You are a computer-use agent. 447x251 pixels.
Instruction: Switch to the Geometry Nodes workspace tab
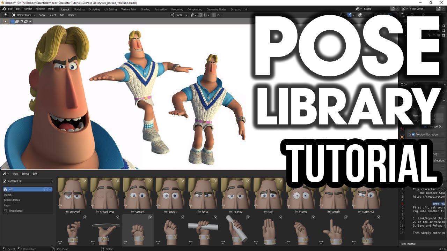[x=217, y=9]
